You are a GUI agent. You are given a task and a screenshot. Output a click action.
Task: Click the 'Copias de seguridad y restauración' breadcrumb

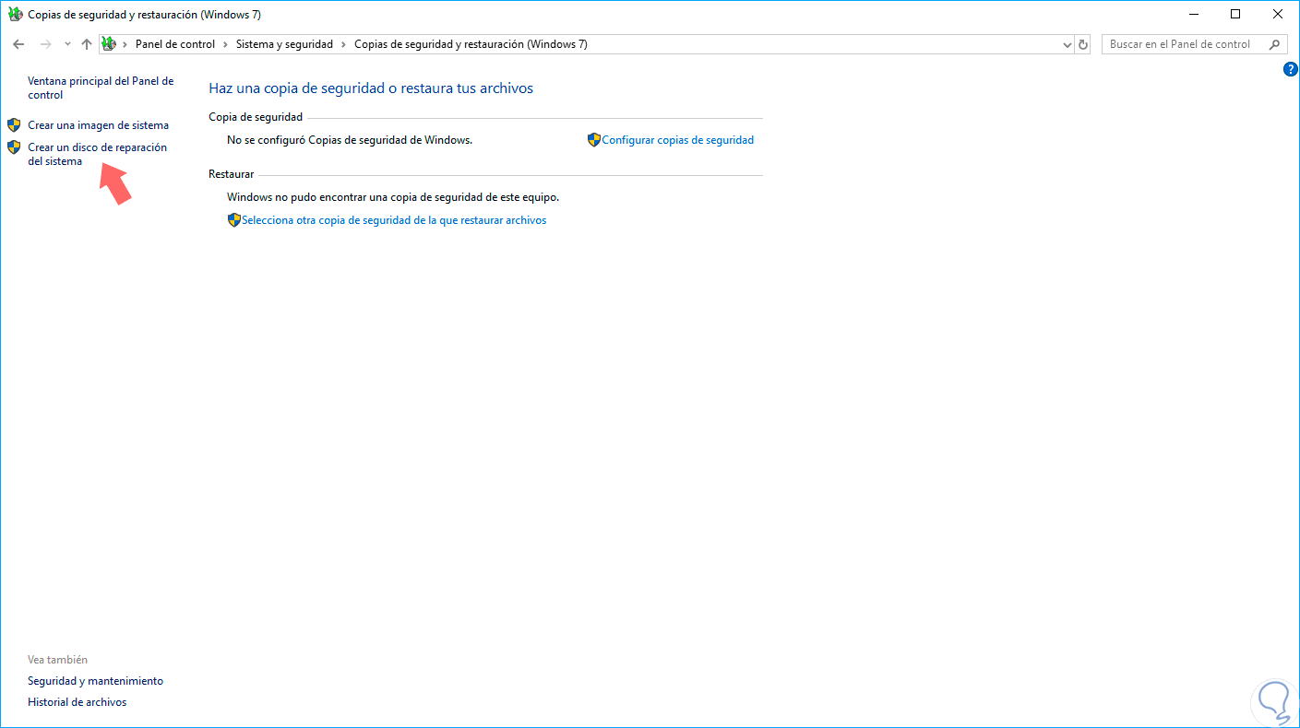[471, 44]
